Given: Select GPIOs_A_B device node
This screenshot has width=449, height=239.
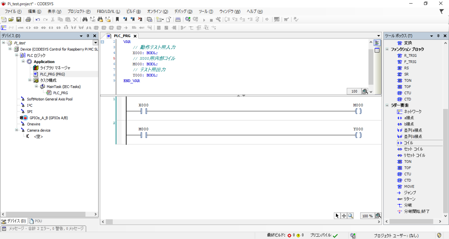Looking at the screenshot, I should (45, 118).
